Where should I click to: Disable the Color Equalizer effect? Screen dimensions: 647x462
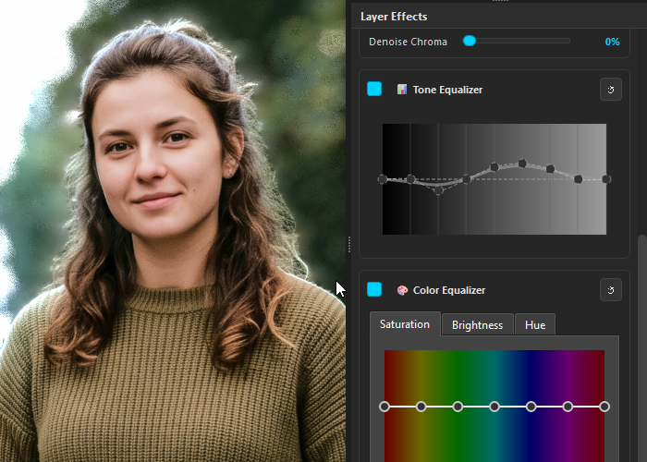[374, 289]
